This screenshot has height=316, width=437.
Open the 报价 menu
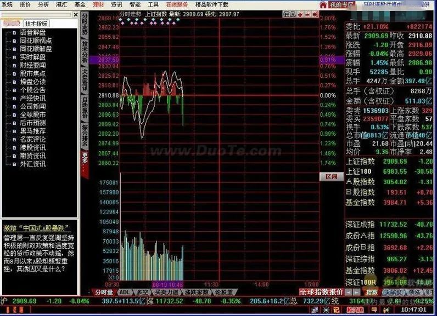[x=25, y=4]
